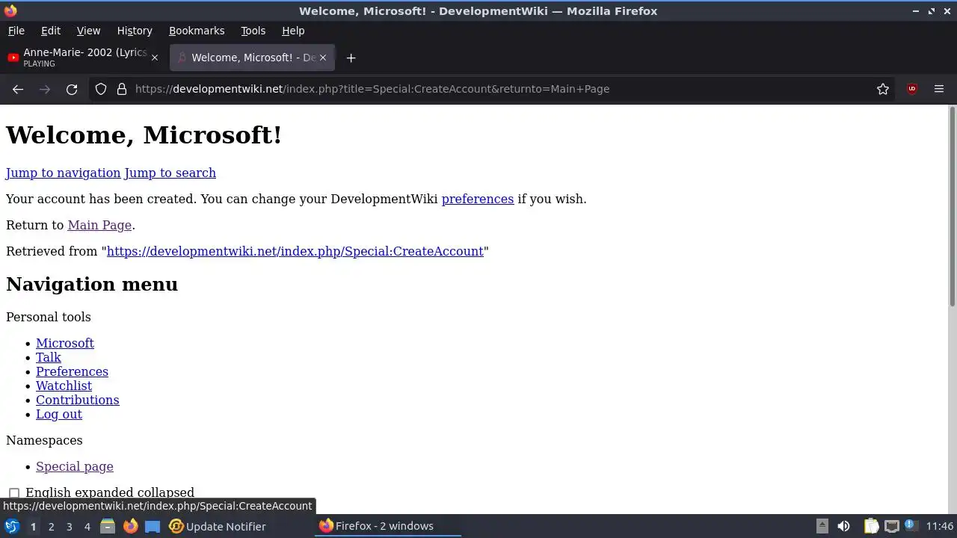Screen dimensions: 957x538
Task: View site security via padlock icon
Action: pos(122,89)
